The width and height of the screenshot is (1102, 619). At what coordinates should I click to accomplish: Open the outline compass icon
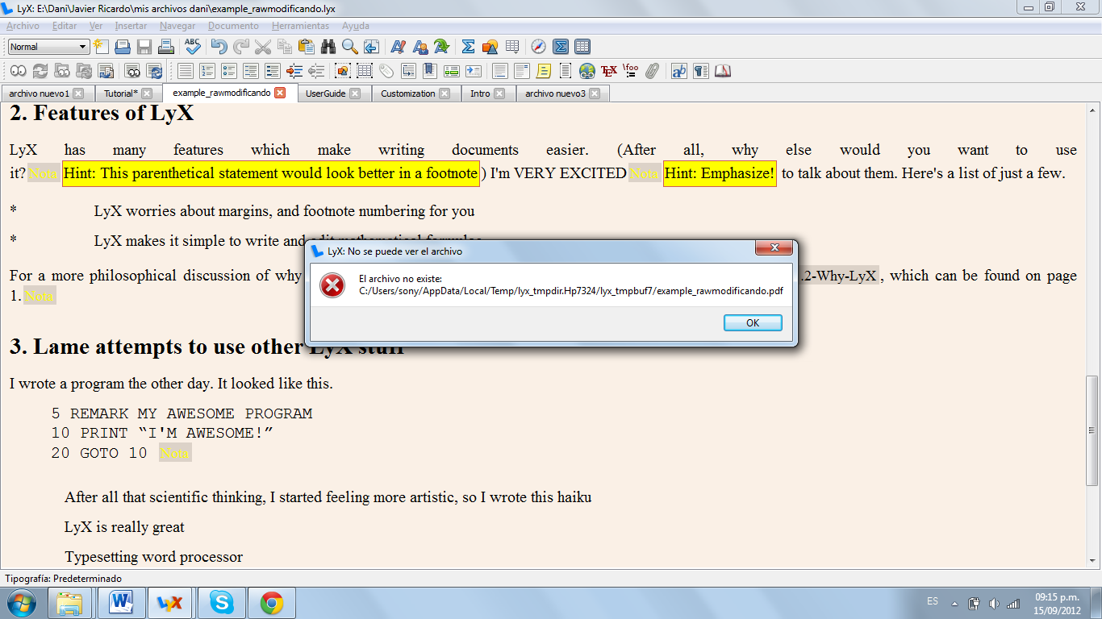538,47
